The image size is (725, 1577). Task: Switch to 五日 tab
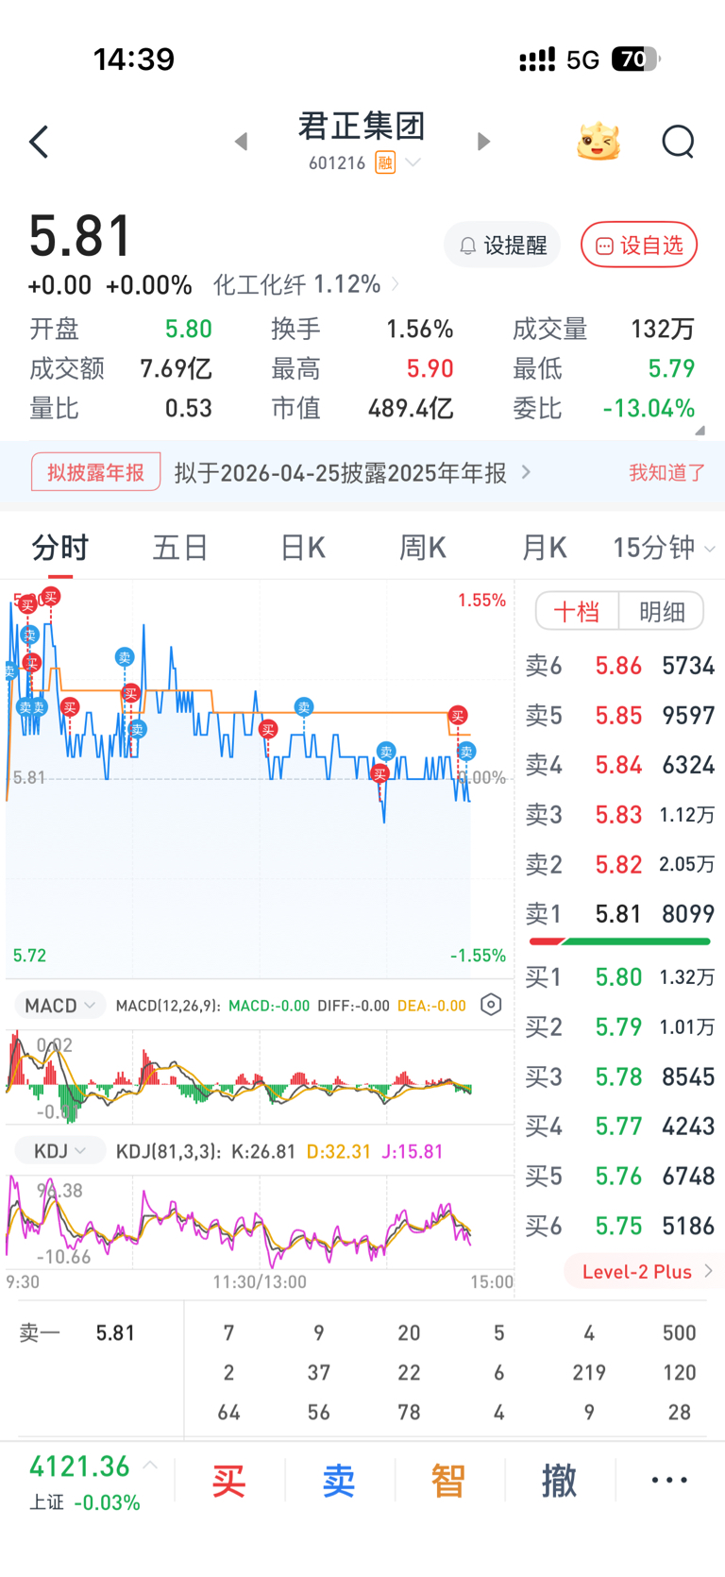pos(180,548)
